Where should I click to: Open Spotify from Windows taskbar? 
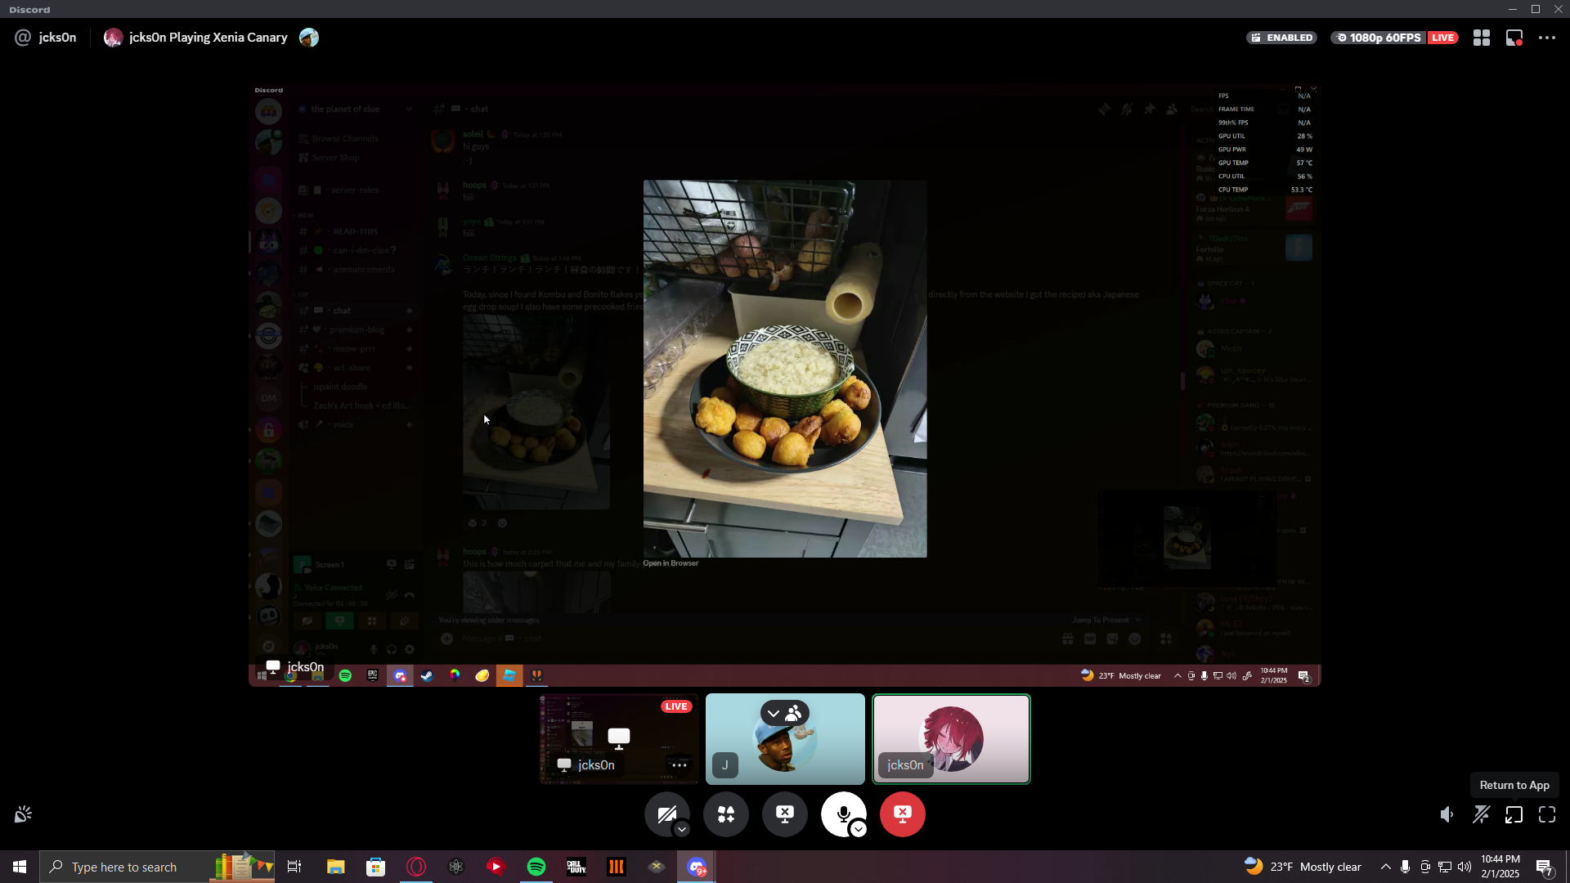(536, 867)
